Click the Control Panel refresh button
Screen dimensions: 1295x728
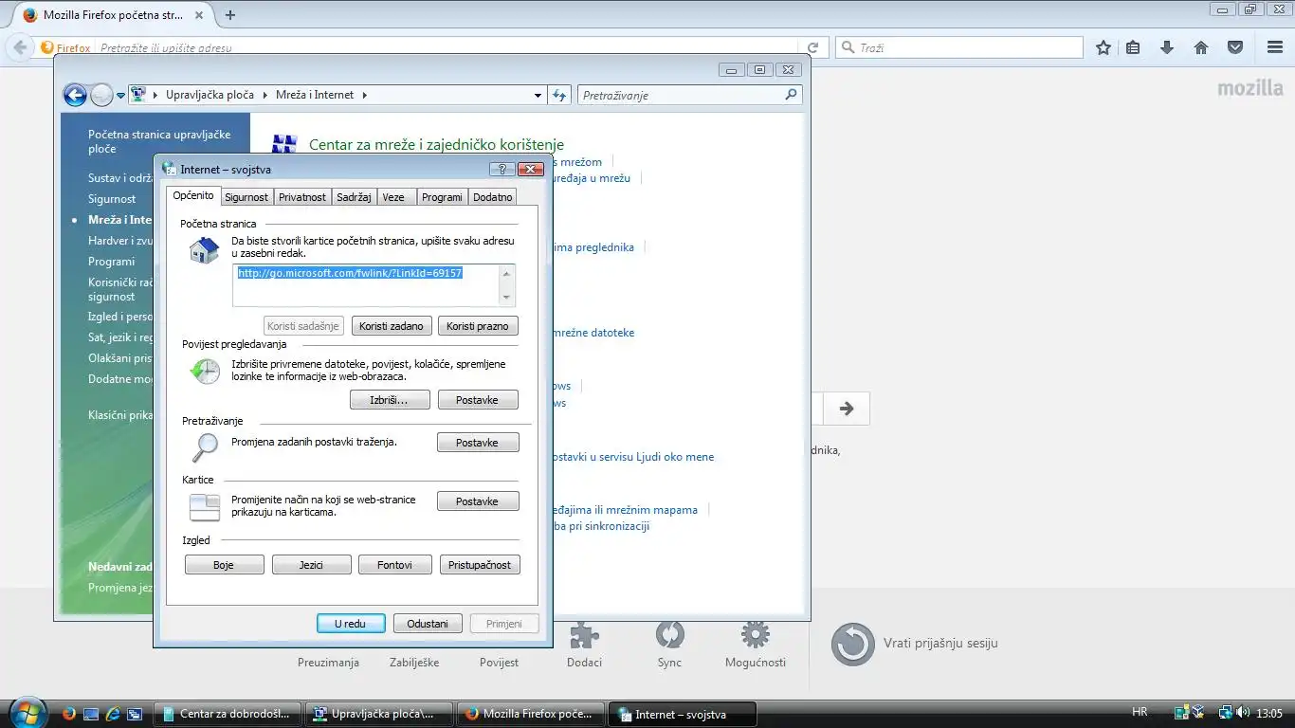pyautogui.click(x=559, y=95)
